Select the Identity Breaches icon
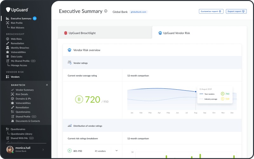 click(x=7, y=48)
